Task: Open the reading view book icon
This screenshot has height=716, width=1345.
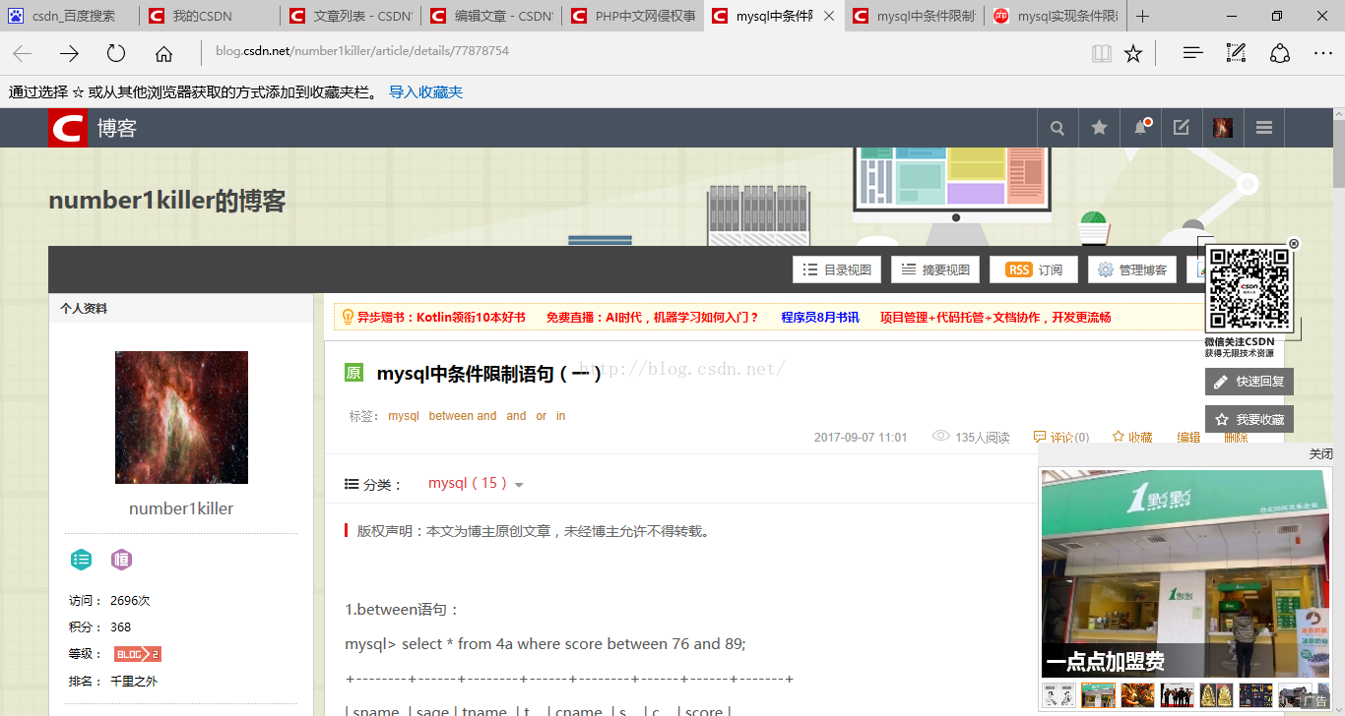Action: [x=1102, y=53]
